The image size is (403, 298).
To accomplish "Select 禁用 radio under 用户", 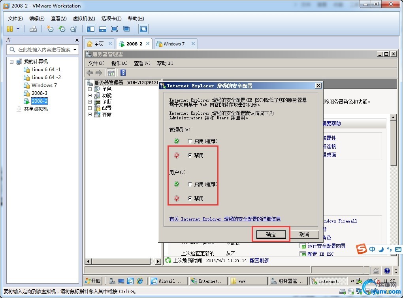I will pos(190,198).
